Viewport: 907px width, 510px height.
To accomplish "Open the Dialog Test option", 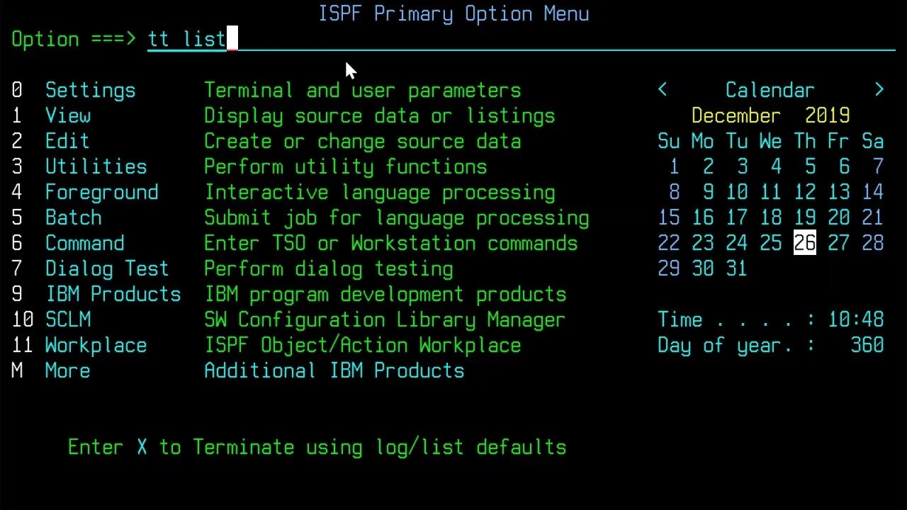I will 107,268.
